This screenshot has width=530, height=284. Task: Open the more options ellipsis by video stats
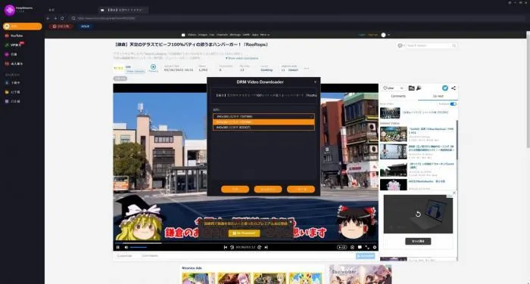[306, 69]
